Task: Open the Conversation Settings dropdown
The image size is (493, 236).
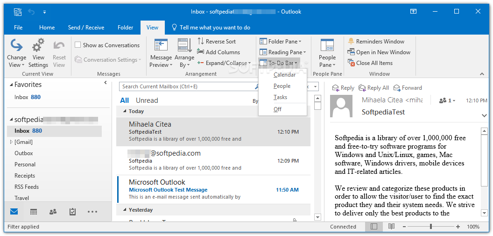Action: 107,59
